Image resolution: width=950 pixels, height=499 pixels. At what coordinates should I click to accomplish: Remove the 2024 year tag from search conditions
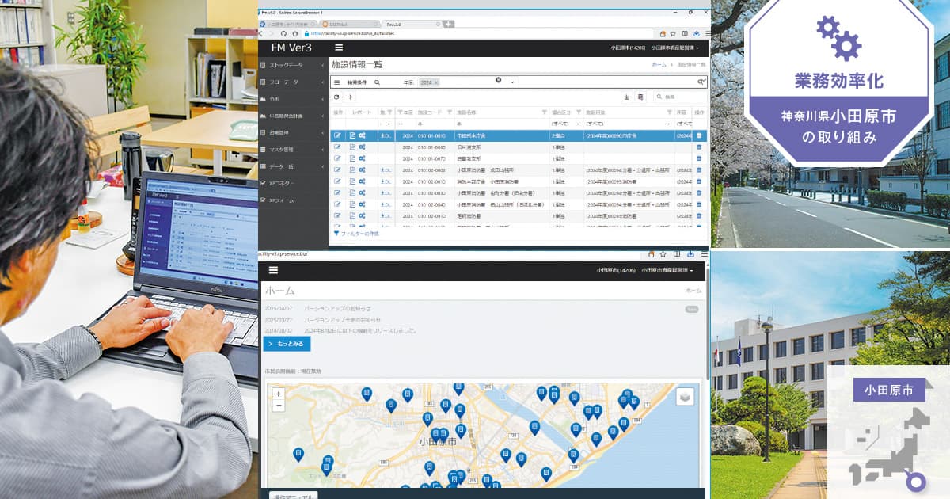(x=435, y=82)
